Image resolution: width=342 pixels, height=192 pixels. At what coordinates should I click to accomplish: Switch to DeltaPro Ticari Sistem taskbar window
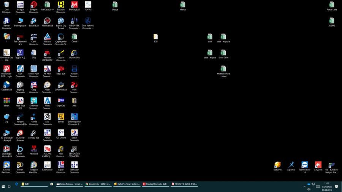127,184
